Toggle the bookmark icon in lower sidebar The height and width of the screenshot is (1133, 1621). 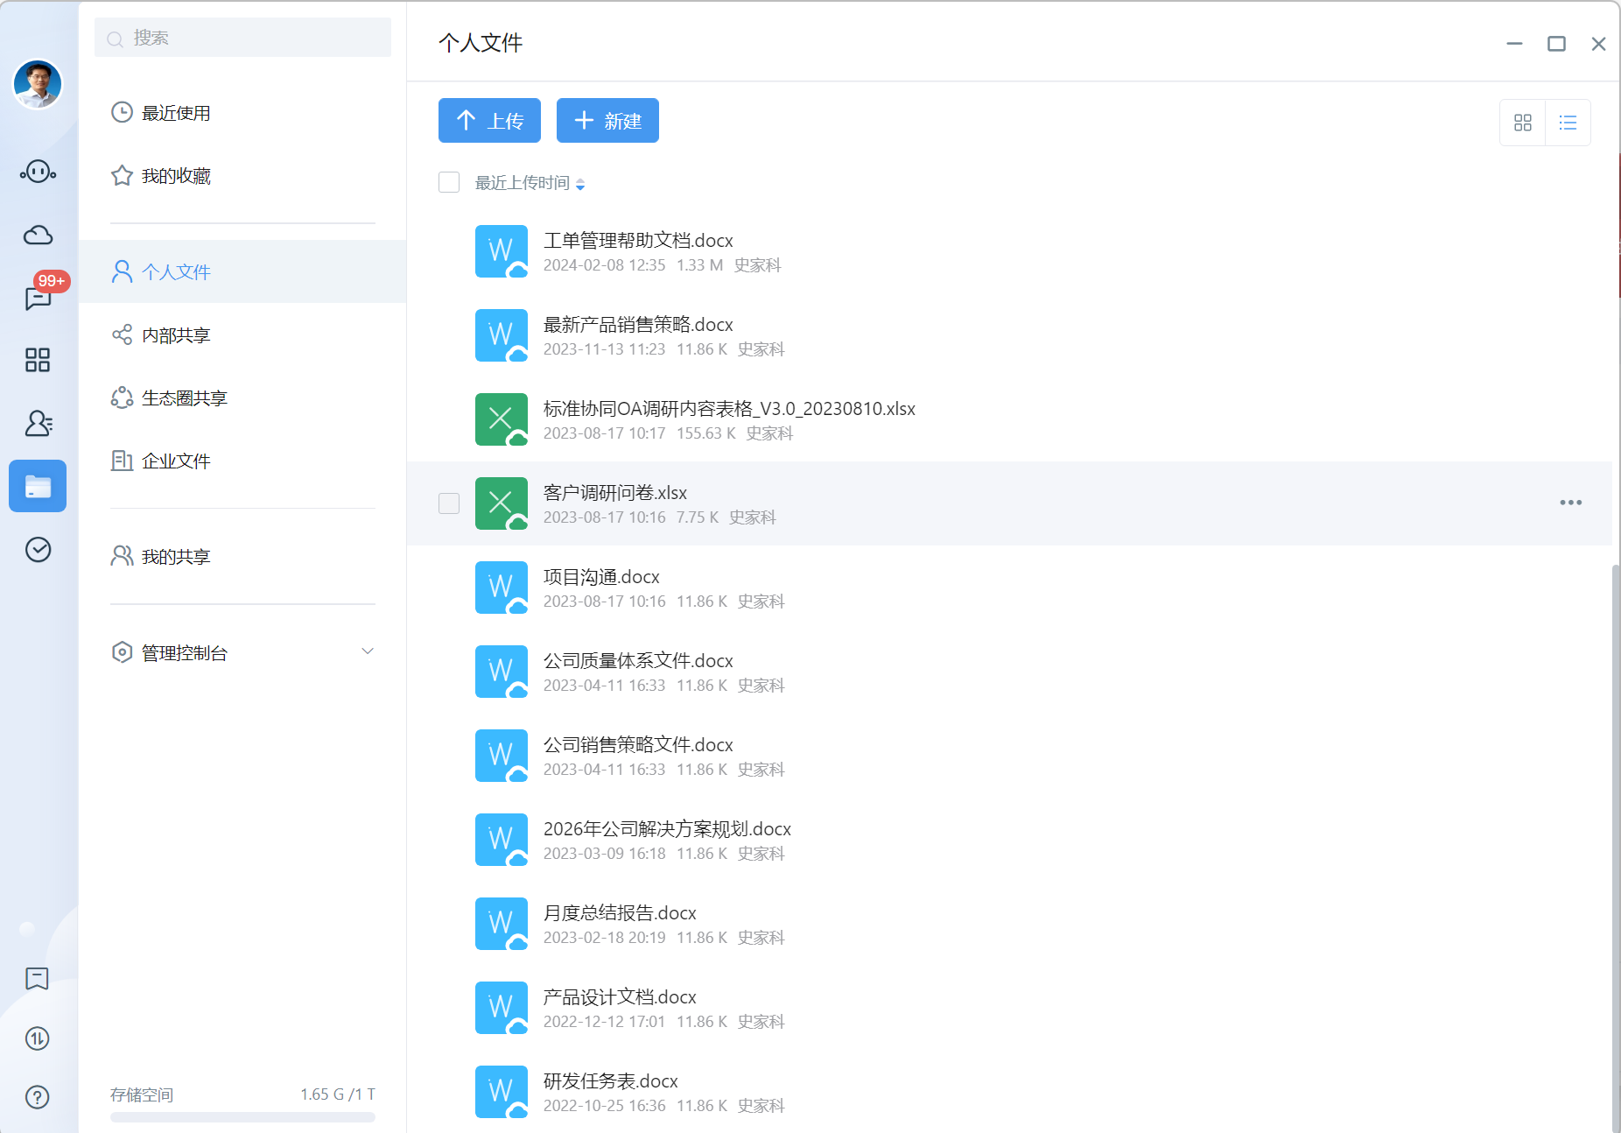pyautogui.click(x=37, y=979)
